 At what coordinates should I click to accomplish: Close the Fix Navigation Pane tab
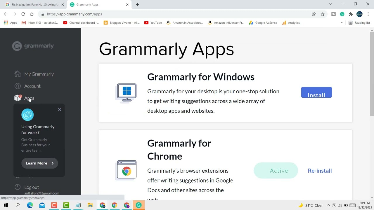pos(63,5)
